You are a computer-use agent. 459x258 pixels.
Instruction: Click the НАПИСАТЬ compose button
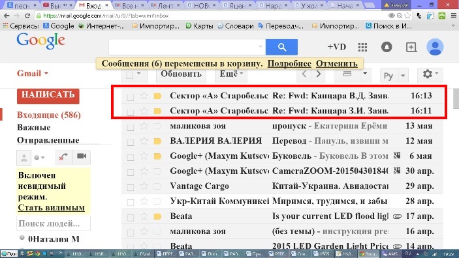(48, 96)
